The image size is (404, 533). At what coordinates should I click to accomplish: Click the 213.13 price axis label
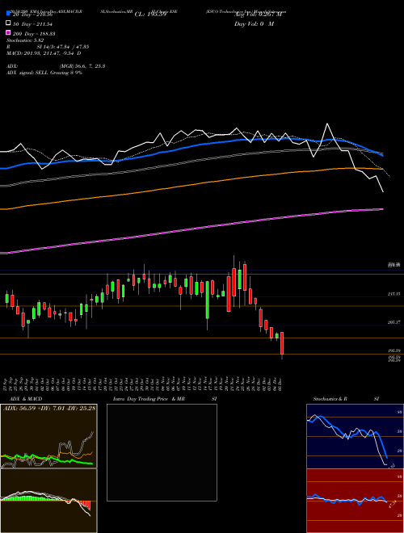tap(393, 294)
